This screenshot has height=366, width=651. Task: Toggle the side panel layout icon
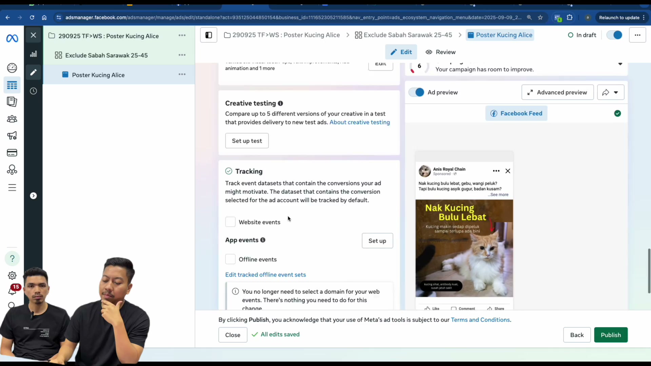tap(209, 35)
